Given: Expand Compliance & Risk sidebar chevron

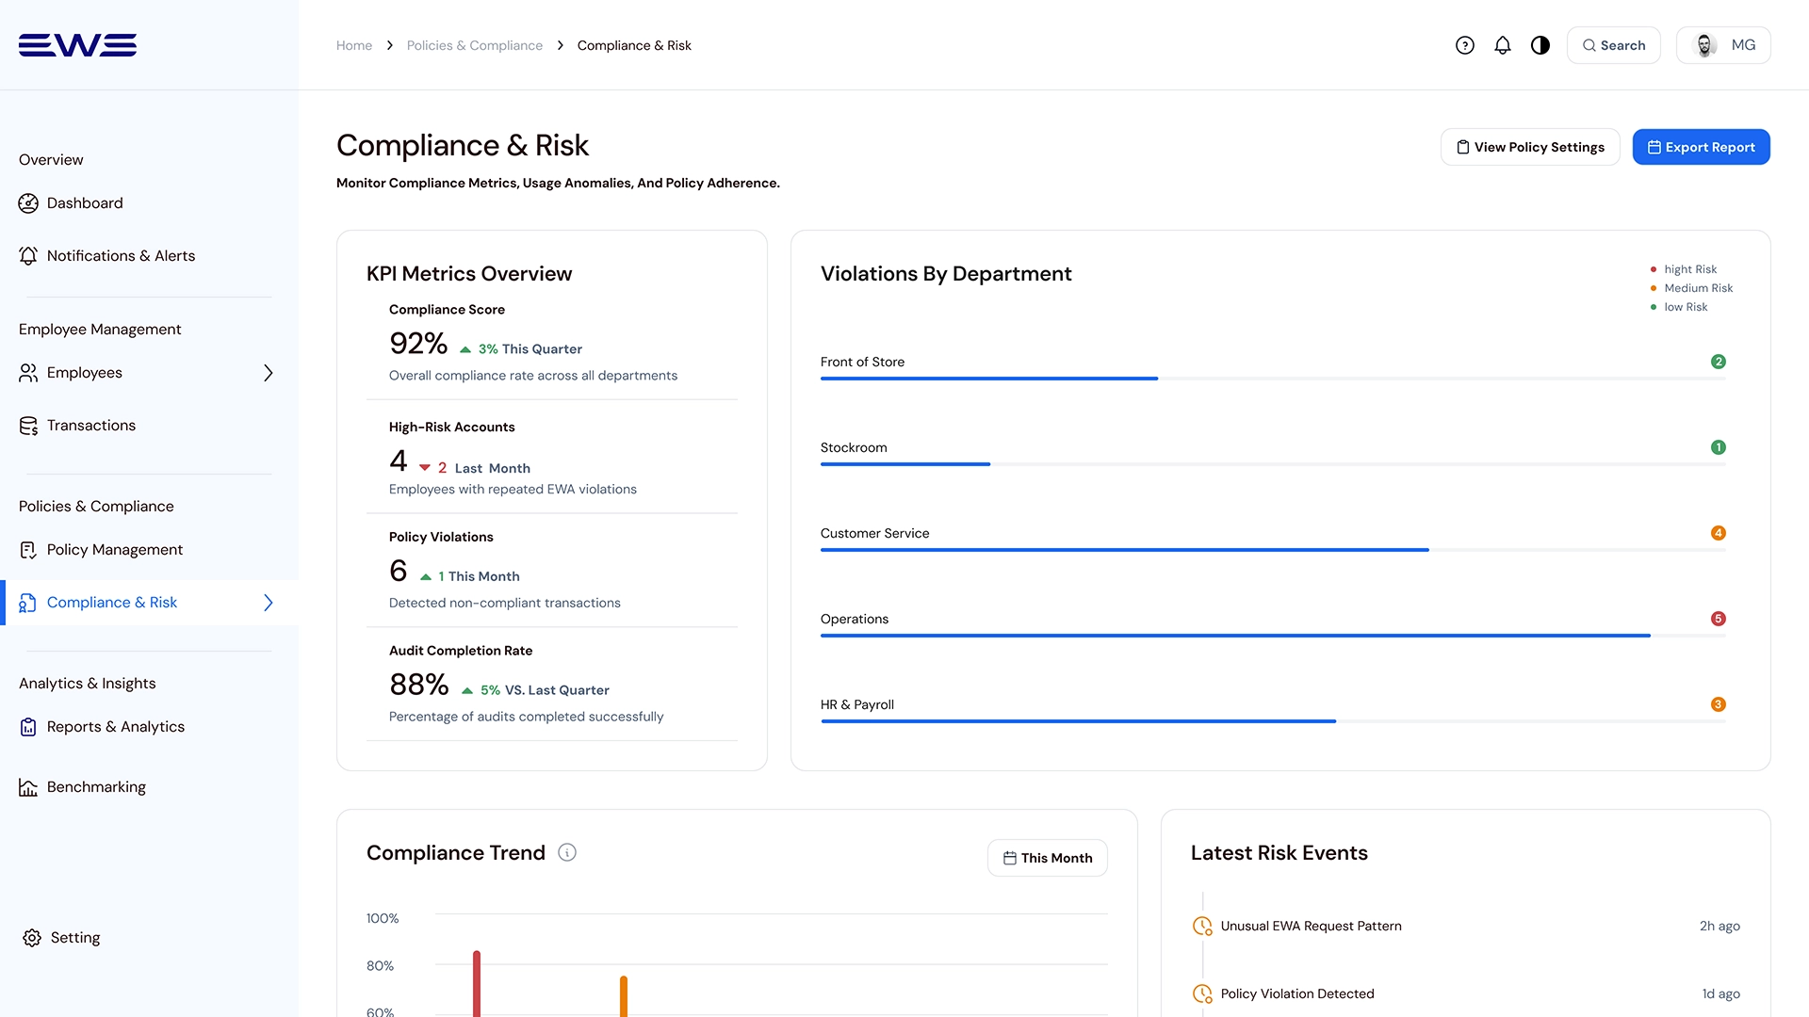Looking at the screenshot, I should pyautogui.click(x=269, y=603).
